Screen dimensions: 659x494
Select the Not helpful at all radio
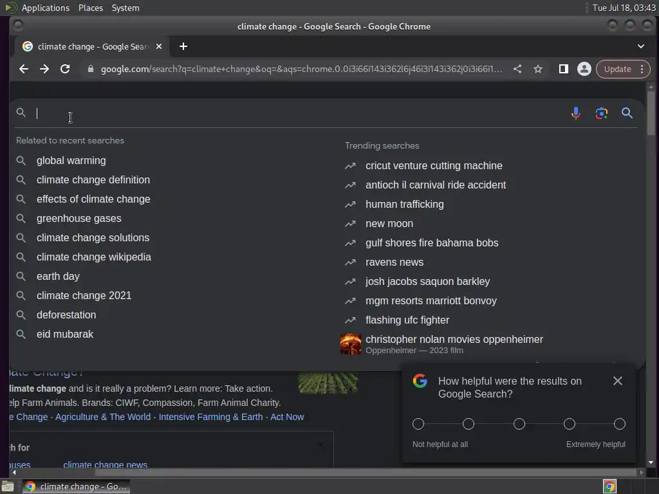(418, 424)
